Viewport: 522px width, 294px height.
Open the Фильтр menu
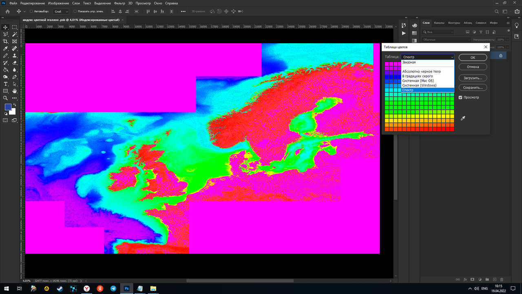119,3
